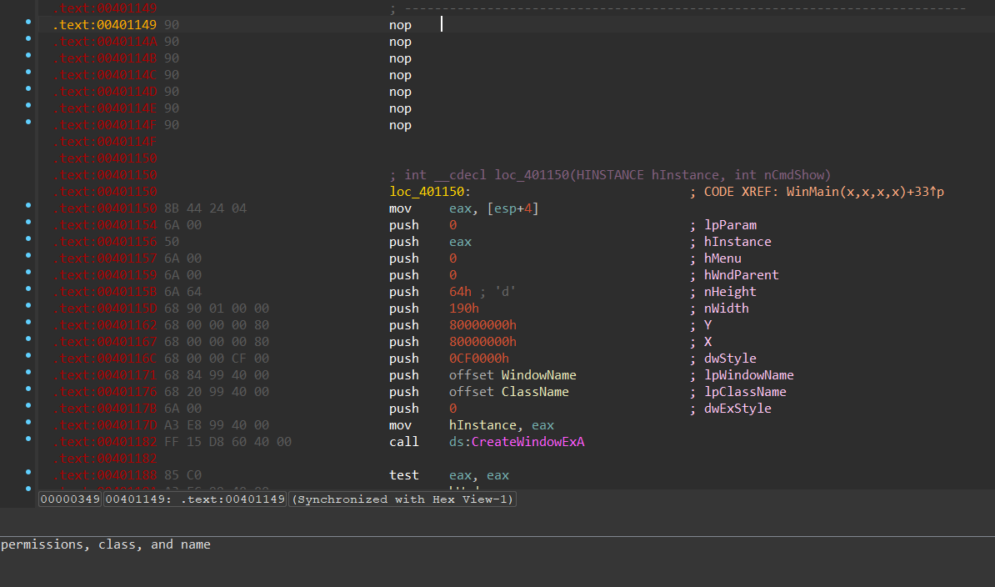The image size is (995, 587).
Task: Click the opcode bytes A3 E8 99 40 00
Action: click(x=217, y=425)
